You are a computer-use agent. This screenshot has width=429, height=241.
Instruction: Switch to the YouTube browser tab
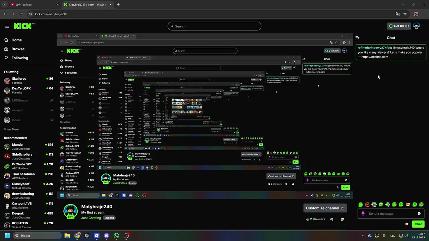click(34, 5)
